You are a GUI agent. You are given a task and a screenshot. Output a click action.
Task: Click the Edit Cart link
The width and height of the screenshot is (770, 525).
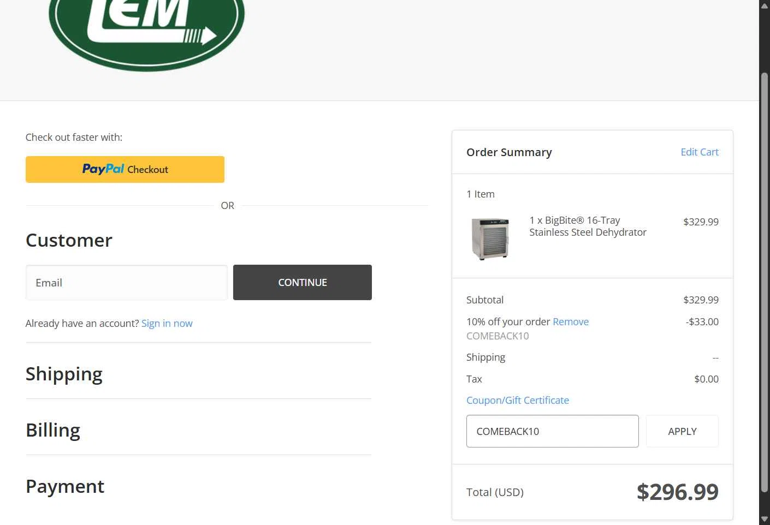tap(700, 152)
